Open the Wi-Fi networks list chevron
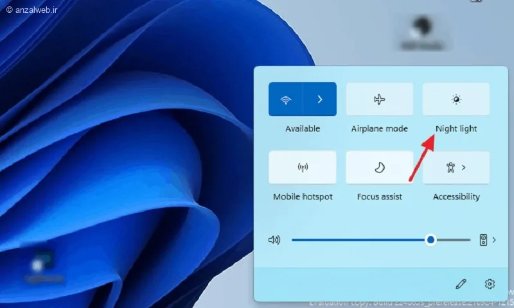Viewport: 514px width, 308px height. pos(319,99)
